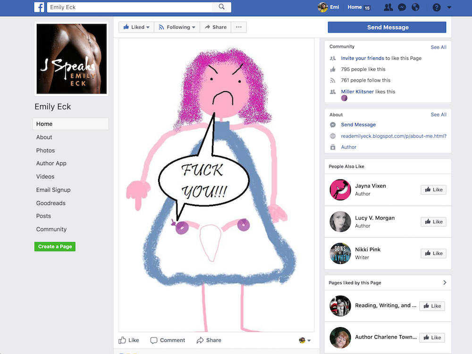The image size is (472, 354).
Task: Open Author Charlene Town... page avatar
Action: pos(340,338)
